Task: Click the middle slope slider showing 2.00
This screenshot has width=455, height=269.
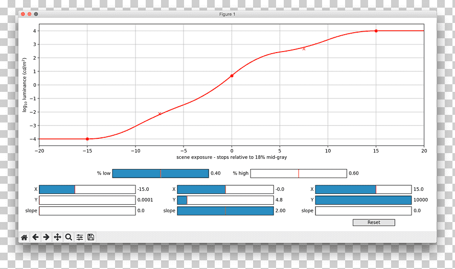Action: [x=225, y=211]
